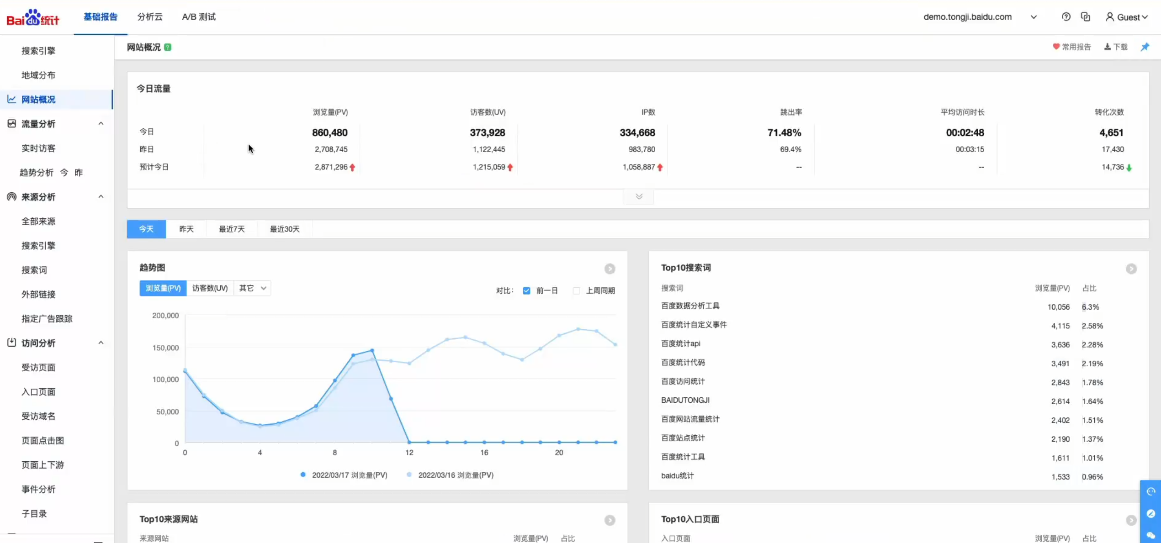
Task: Open 趋势图 detail arrow icon
Action: (x=610, y=269)
